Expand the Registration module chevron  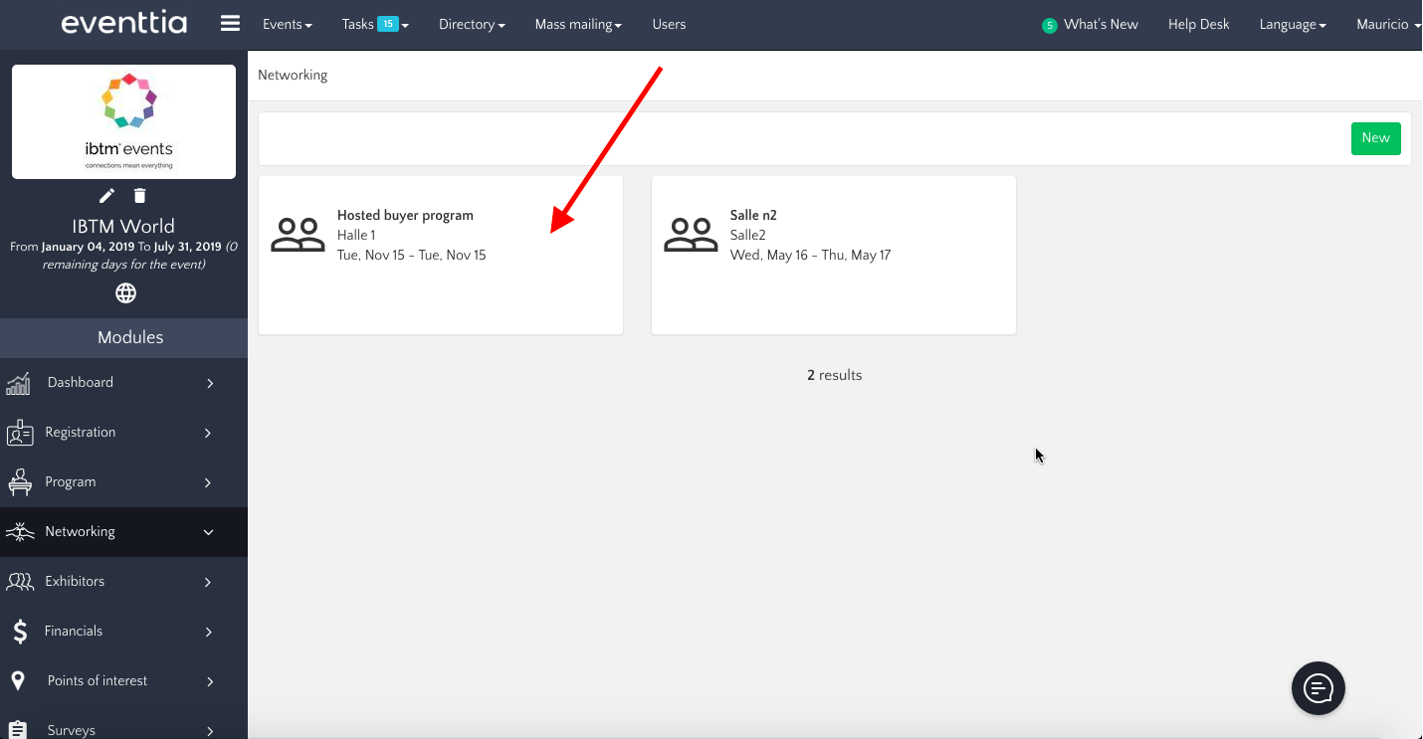(209, 433)
